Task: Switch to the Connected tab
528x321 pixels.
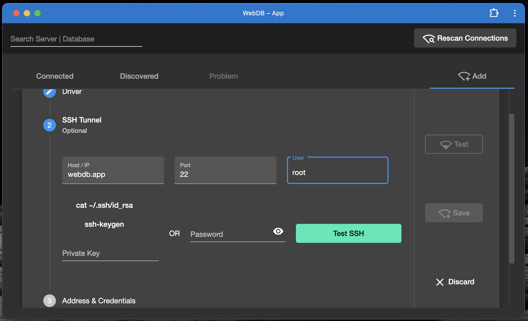Action: (x=55, y=76)
